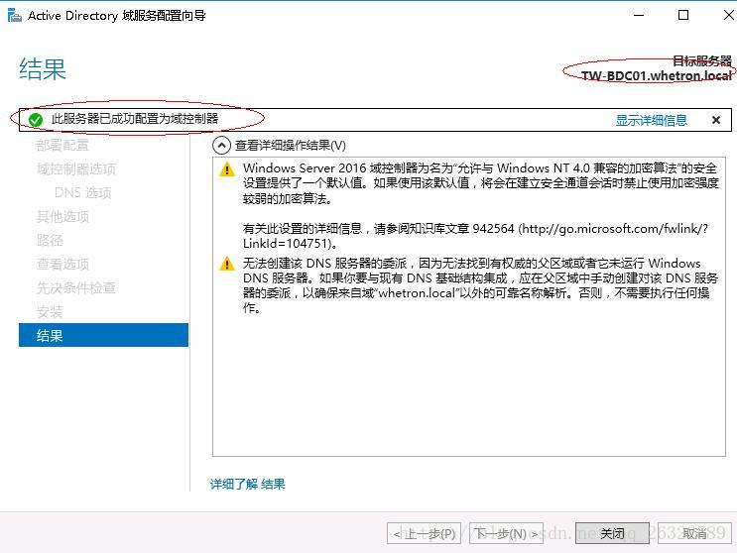Select the 安装 step in sidebar
The image size is (737, 553).
(50, 312)
